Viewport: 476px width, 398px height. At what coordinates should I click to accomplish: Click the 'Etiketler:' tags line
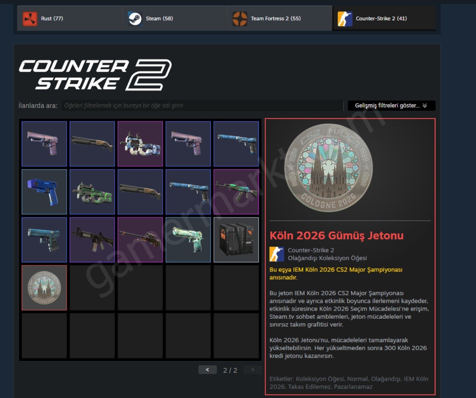click(349, 383)
